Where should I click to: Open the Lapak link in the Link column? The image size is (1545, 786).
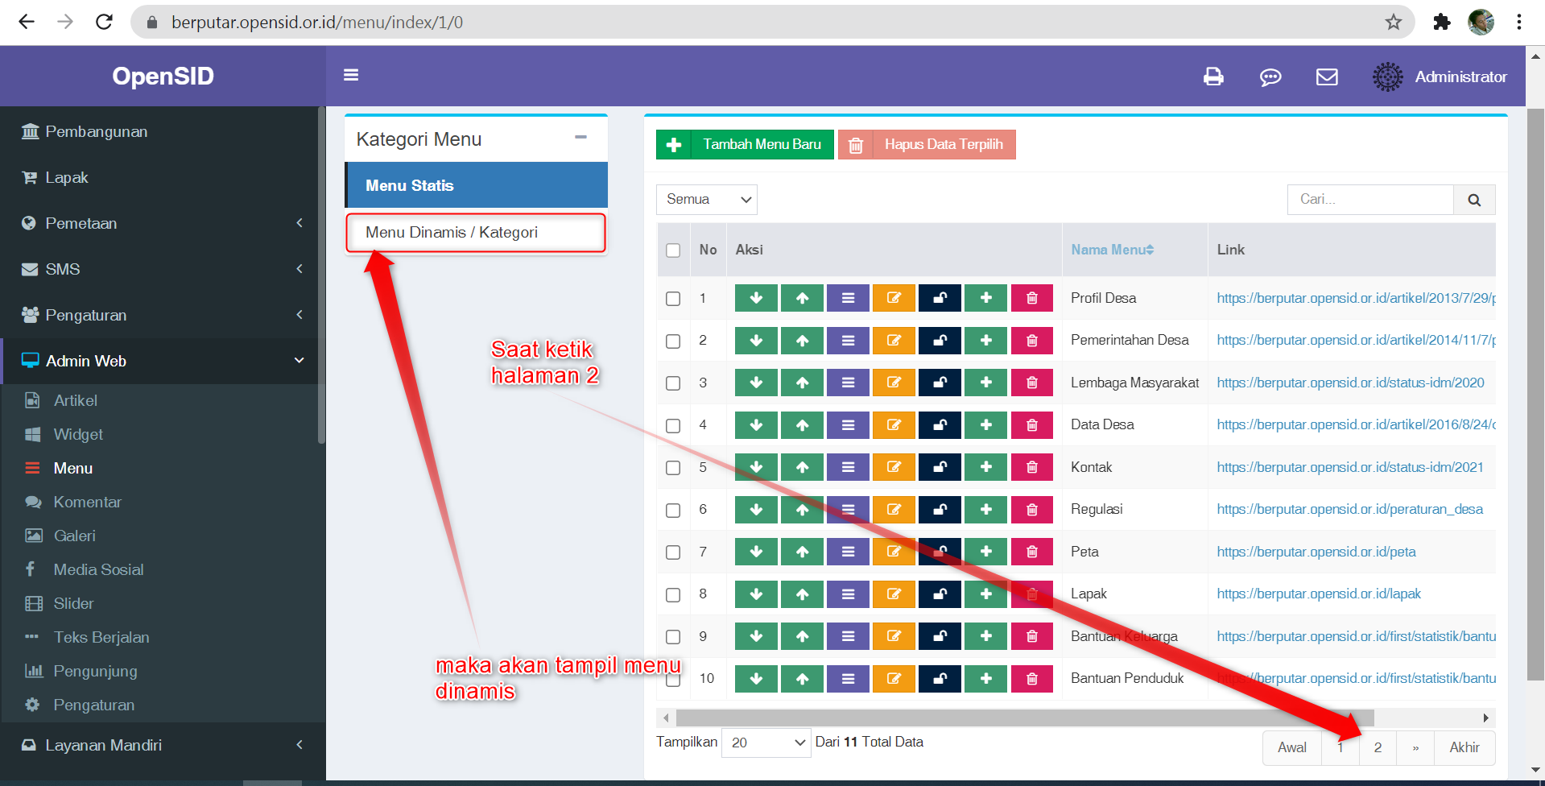(x=1318, y=594)
